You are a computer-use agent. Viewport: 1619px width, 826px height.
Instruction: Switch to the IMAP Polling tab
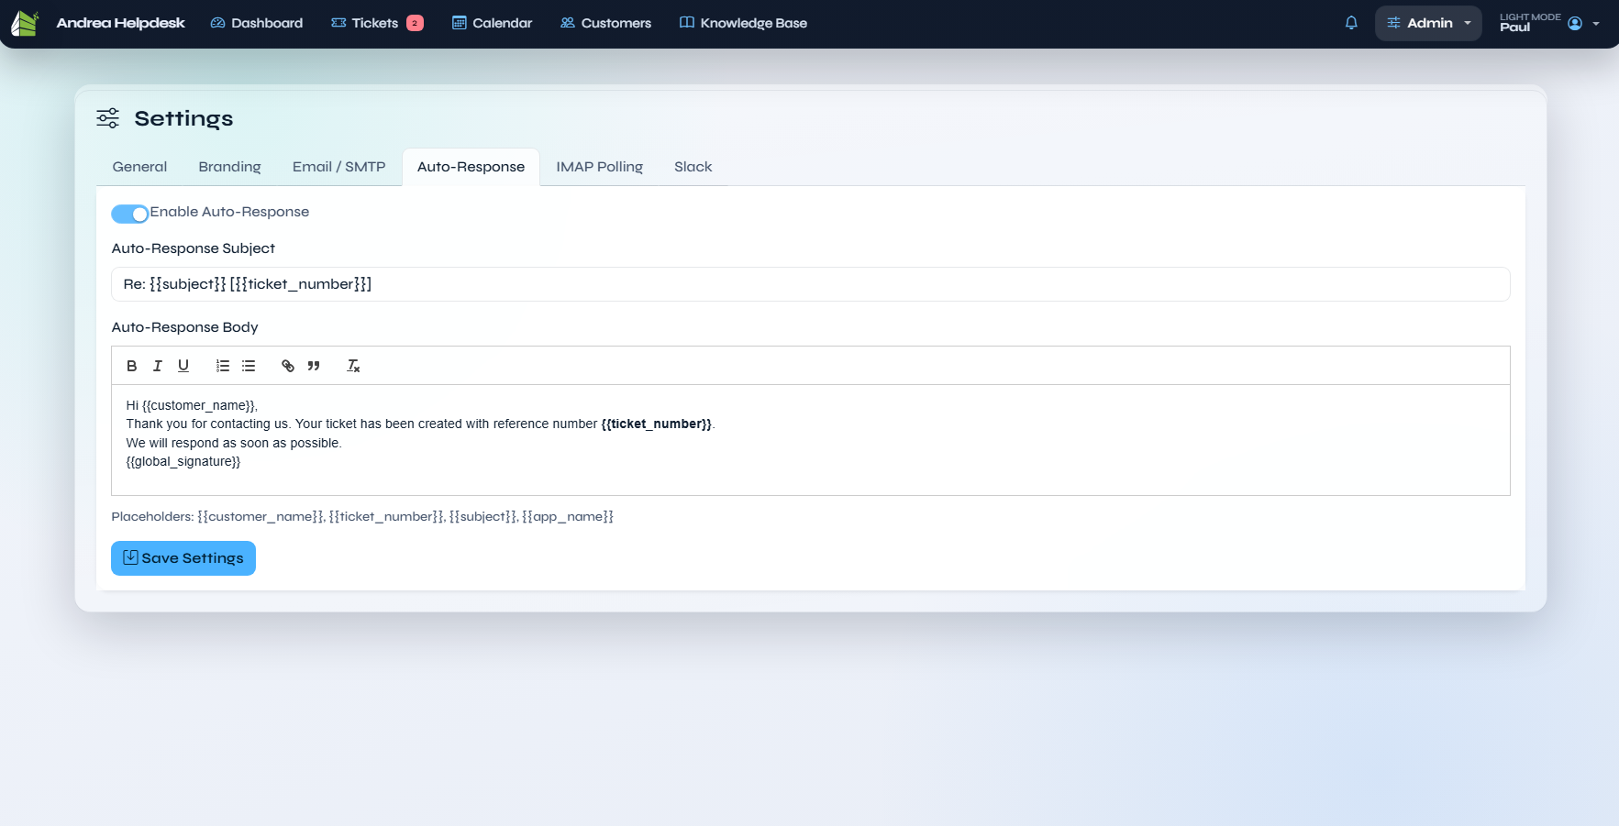(x=599, y=167)
